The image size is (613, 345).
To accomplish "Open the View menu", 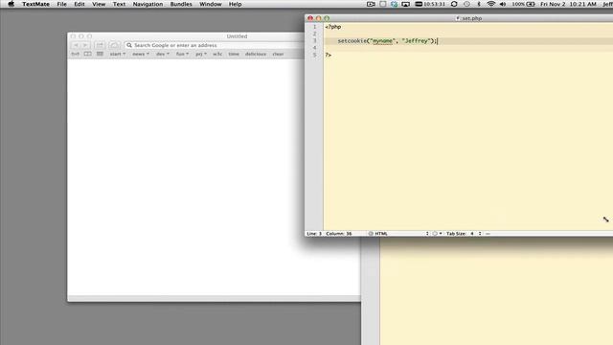I will coord(99,4).
